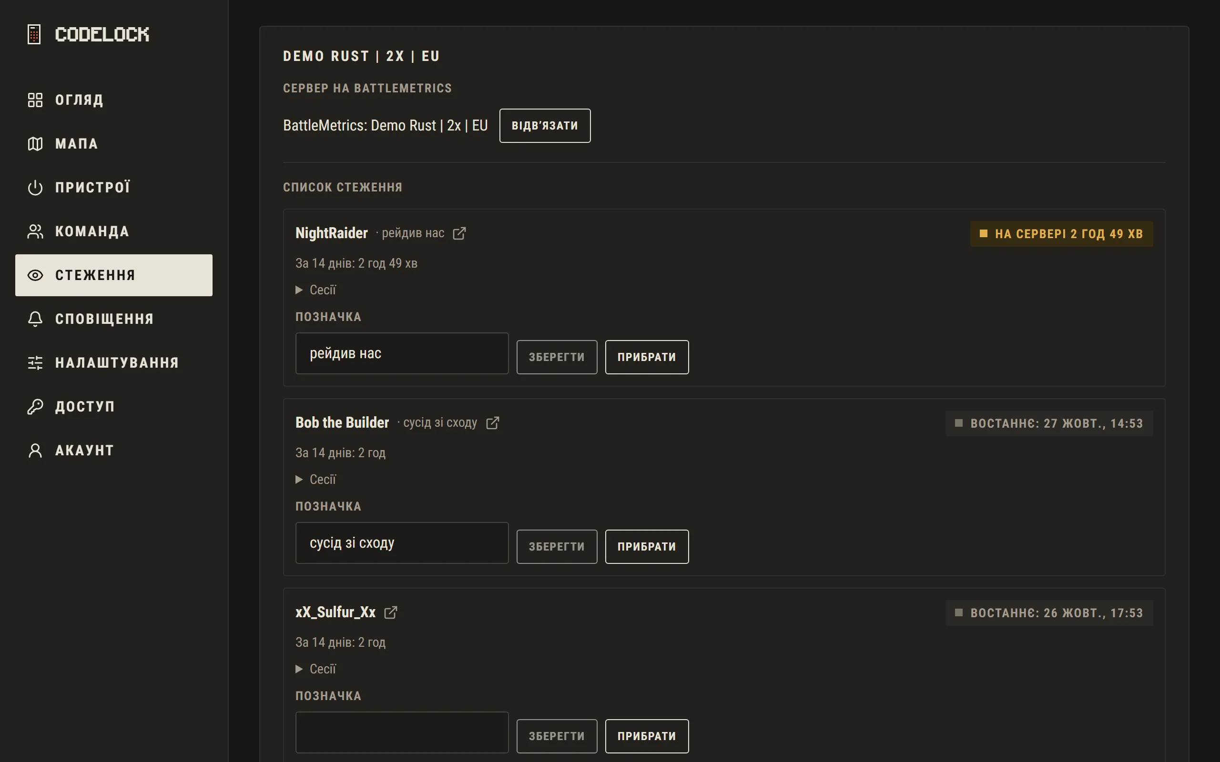Open xX_Sulfur_Xx external profile link icon
The width and height of the screenshot is (1220, 762).
pyautogui.click(x=391, y=612)
